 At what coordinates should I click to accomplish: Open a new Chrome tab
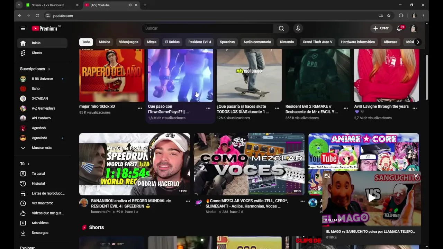pyautogui.click(x=145, y=5)
